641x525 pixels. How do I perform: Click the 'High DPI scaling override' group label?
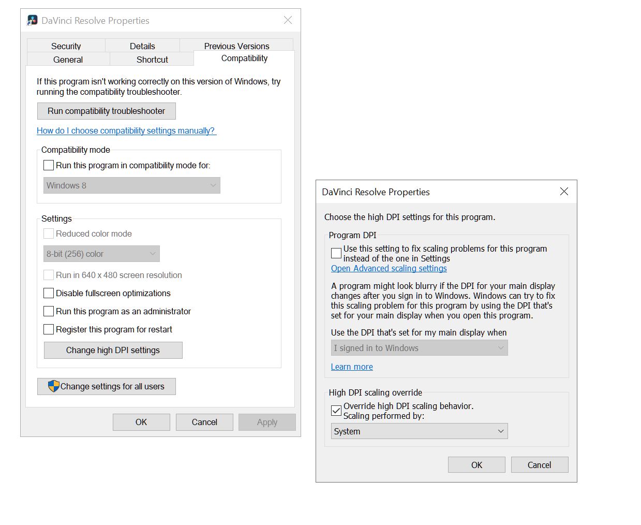[x=376, y=392]
